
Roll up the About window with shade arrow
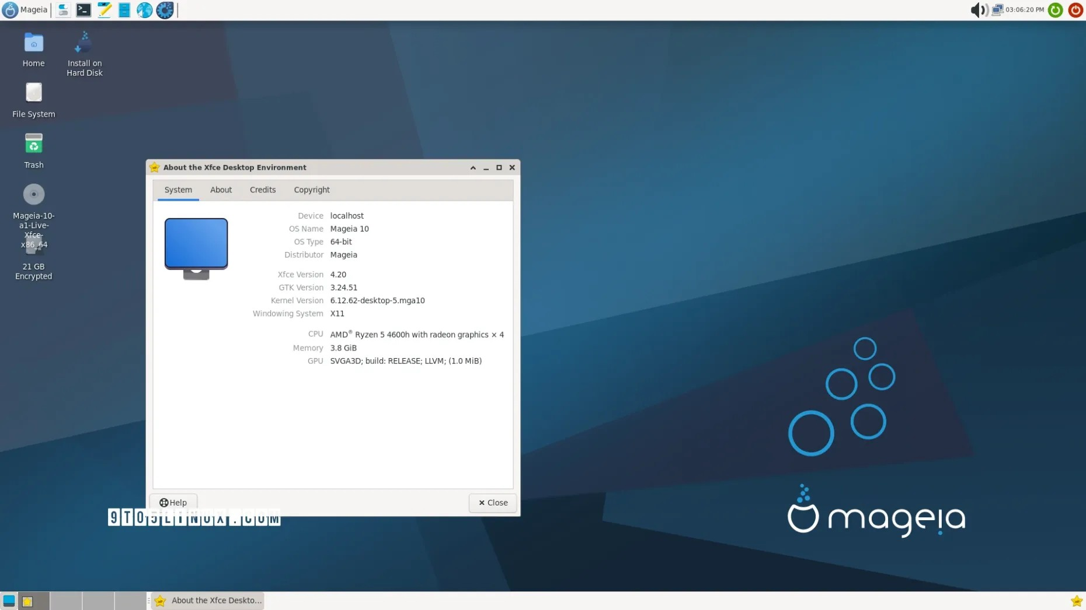click(x=473, y=168)
